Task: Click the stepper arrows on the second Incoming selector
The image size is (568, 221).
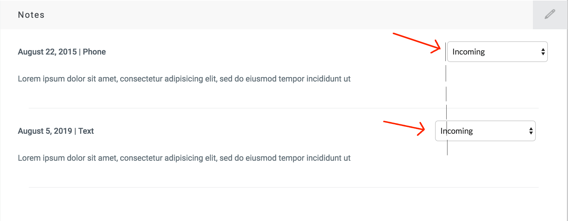Action: (530, 131)
